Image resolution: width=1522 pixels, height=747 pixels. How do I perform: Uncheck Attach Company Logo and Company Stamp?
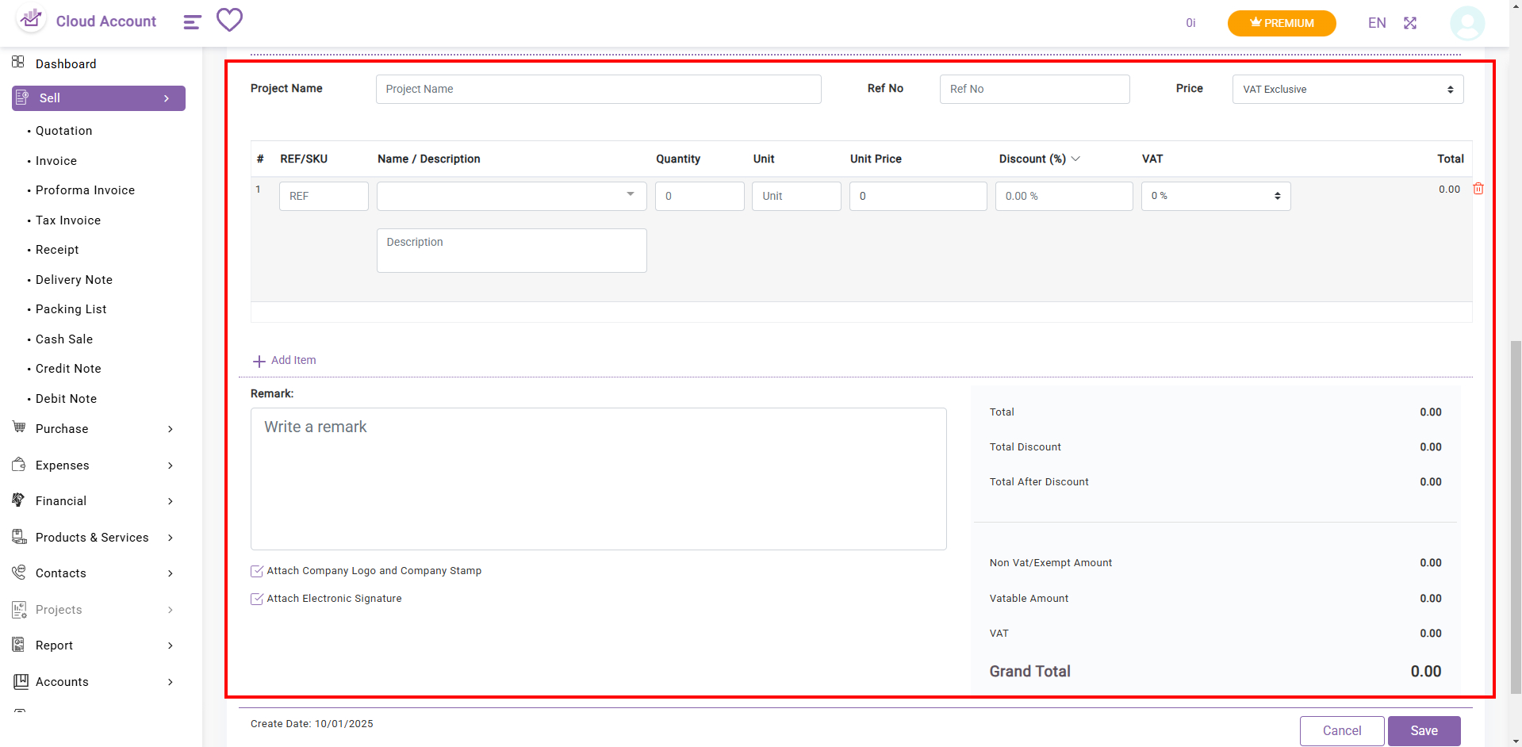(x=256, y=570)
